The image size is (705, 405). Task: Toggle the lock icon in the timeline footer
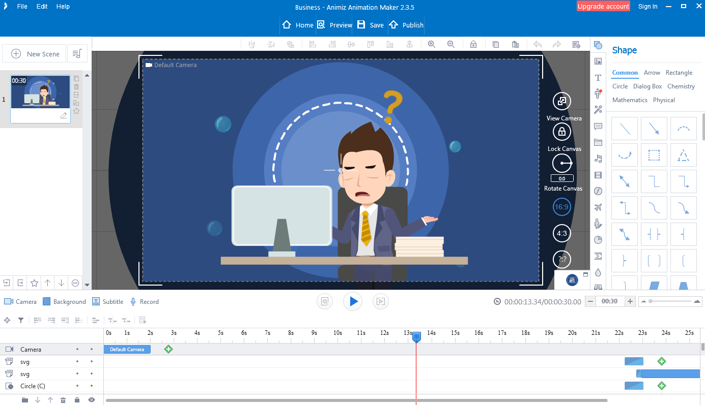coord(77,400)
